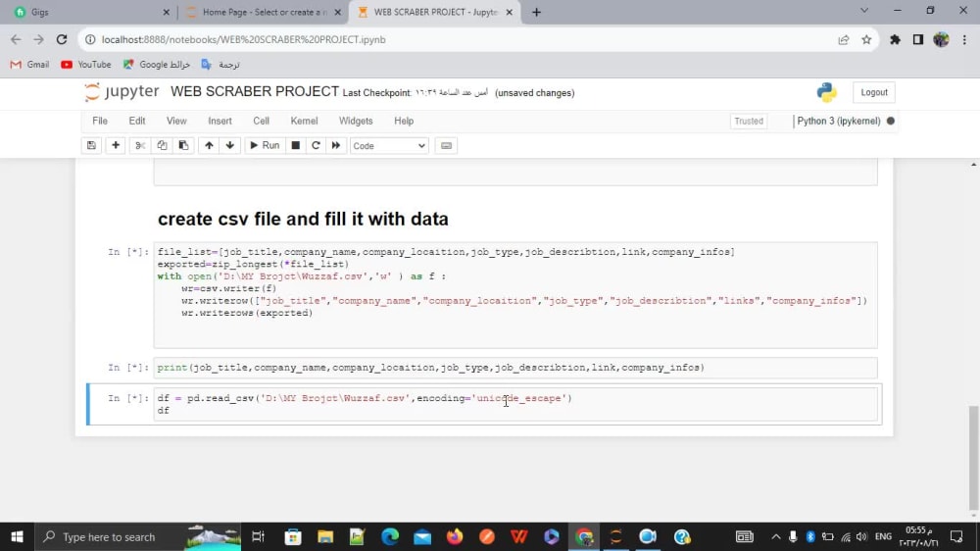This screenshot has height=551, width=980.
Task: Restart kernel and run all cells icon
Action: coord(335,146)
